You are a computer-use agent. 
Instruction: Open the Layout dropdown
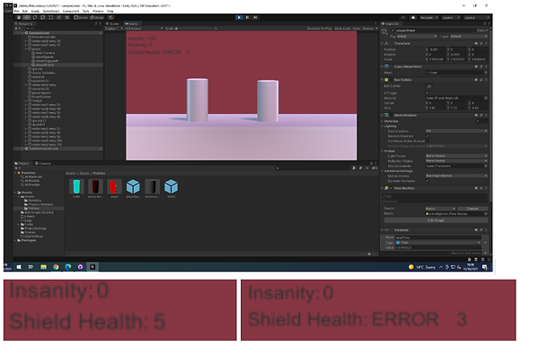coord(476,18)
